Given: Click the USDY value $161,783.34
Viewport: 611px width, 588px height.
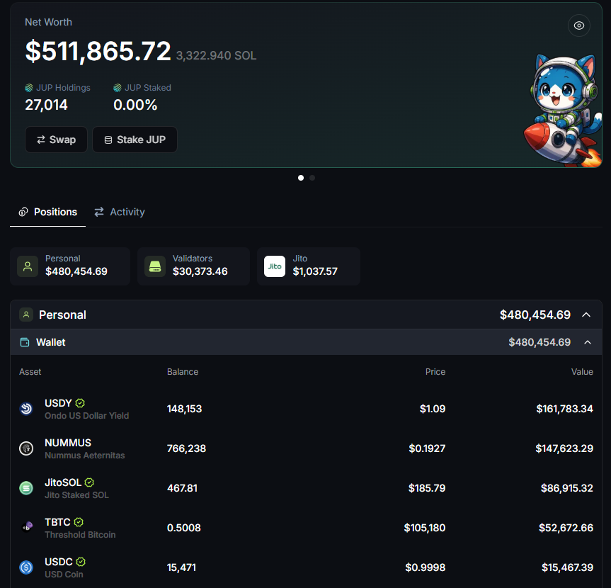Looking at the screenshot, I should click(565, 409).
